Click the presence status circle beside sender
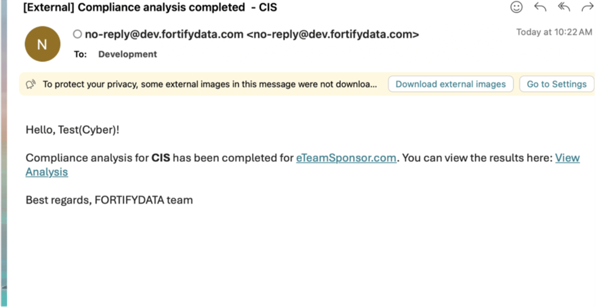Screen dimensions: 596x307 pos(77,35)
